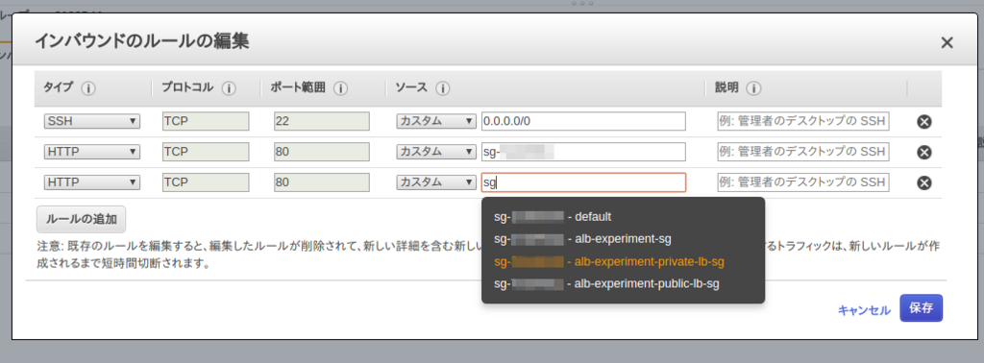Click the description field in the SSH row
Image resolution: width=984 pixels, height=363 pixels.
pyautogui.click(x=803, y=121)
